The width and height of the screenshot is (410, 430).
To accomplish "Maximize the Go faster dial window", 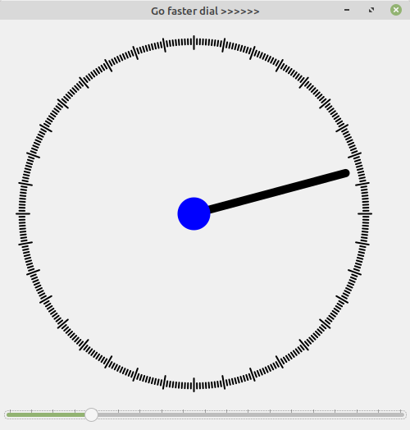I will (371, 10).
